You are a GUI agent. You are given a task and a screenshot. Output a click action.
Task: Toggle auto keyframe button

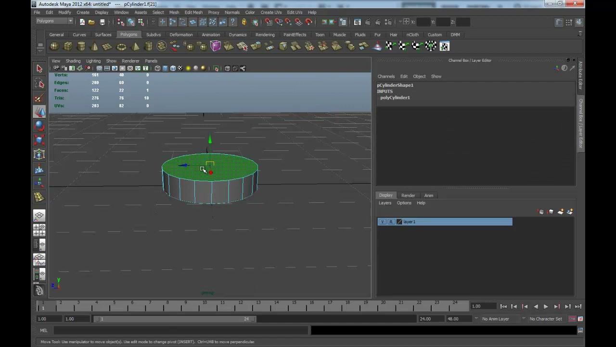[x=572, y=319]
